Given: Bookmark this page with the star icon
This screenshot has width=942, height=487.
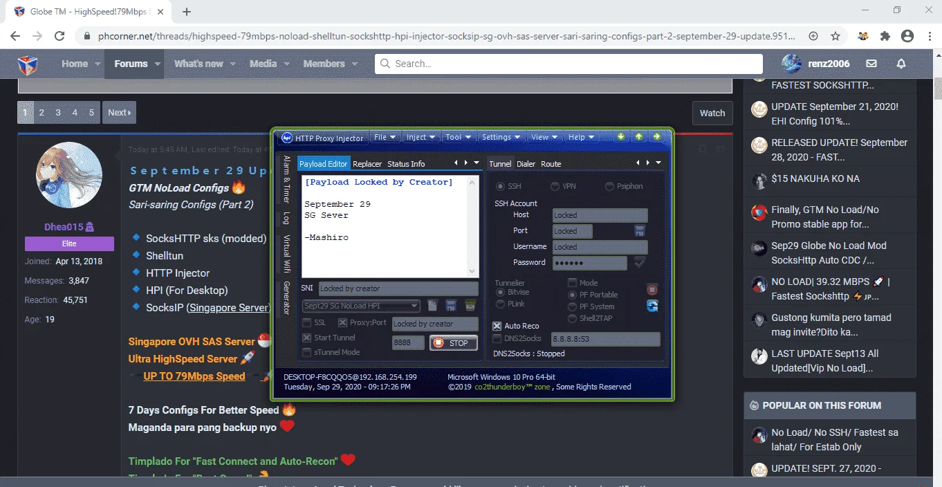Looking at the screenshot, I should pyautogui.click(x=835, y=36).
